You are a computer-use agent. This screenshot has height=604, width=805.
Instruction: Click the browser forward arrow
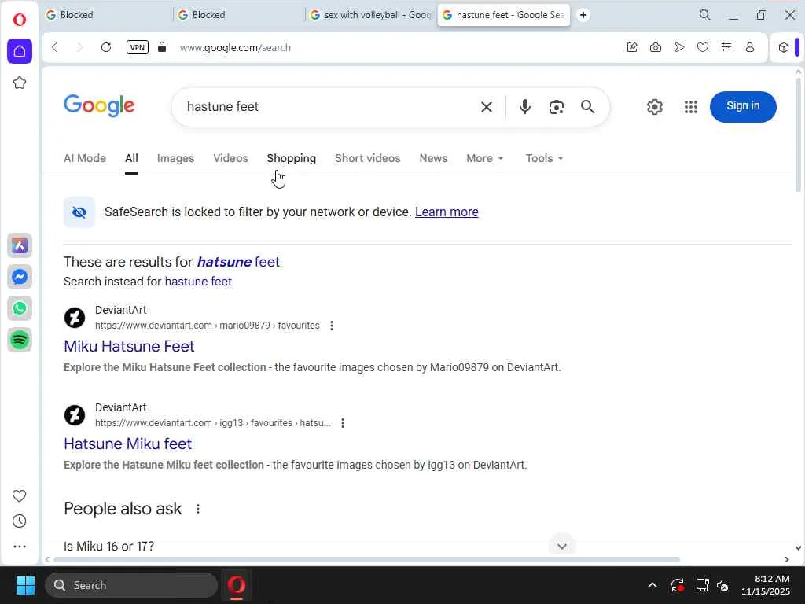[79, 47]
